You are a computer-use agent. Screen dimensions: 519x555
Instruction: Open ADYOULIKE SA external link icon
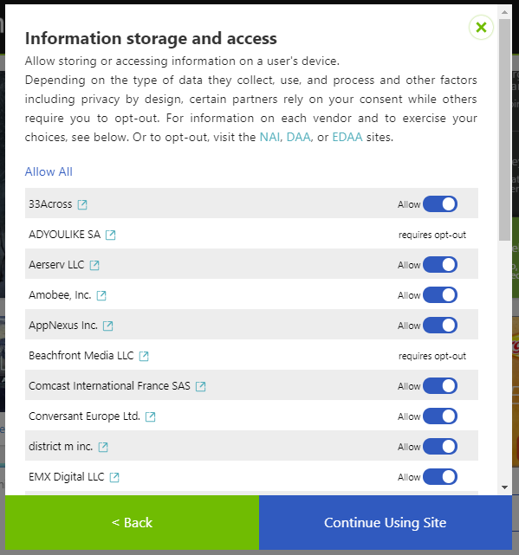point(111,235)
